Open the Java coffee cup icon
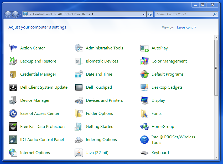The width and height of the screenshot is (223, 164). 79,153
